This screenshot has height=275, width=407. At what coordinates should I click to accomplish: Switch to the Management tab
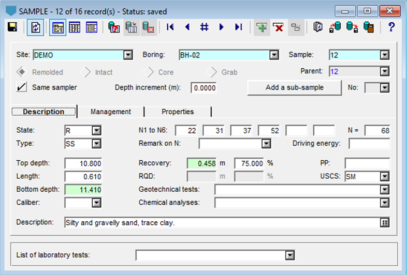click(x=111, y=112)
